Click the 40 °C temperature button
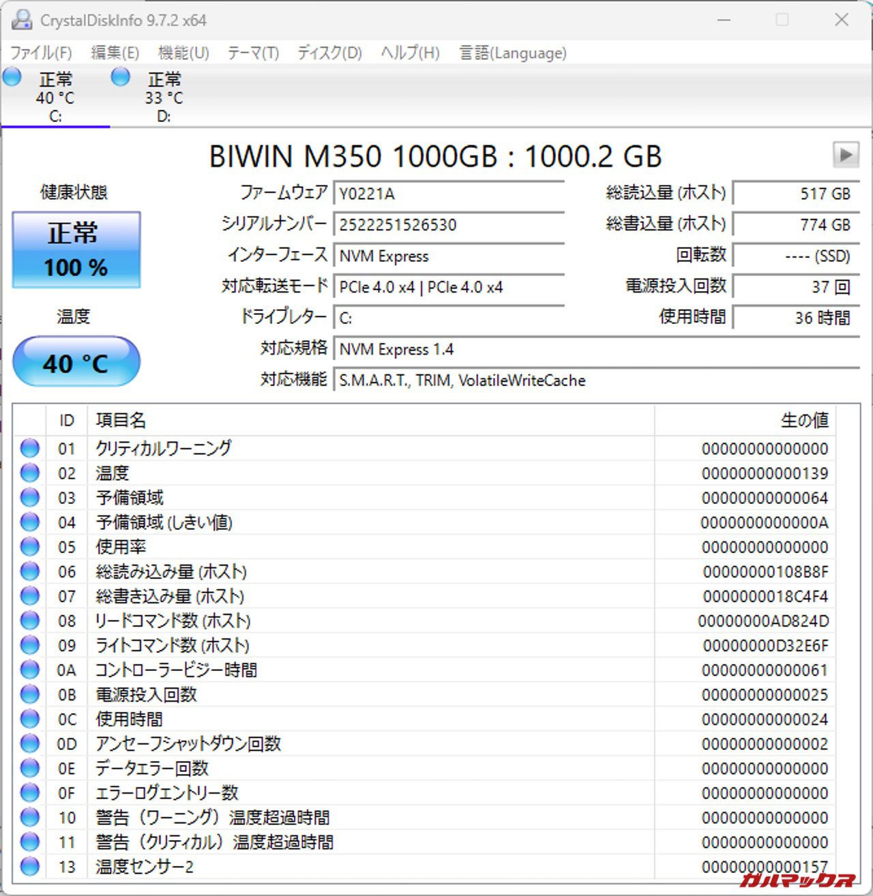873x896 pixels. (76, 363)
